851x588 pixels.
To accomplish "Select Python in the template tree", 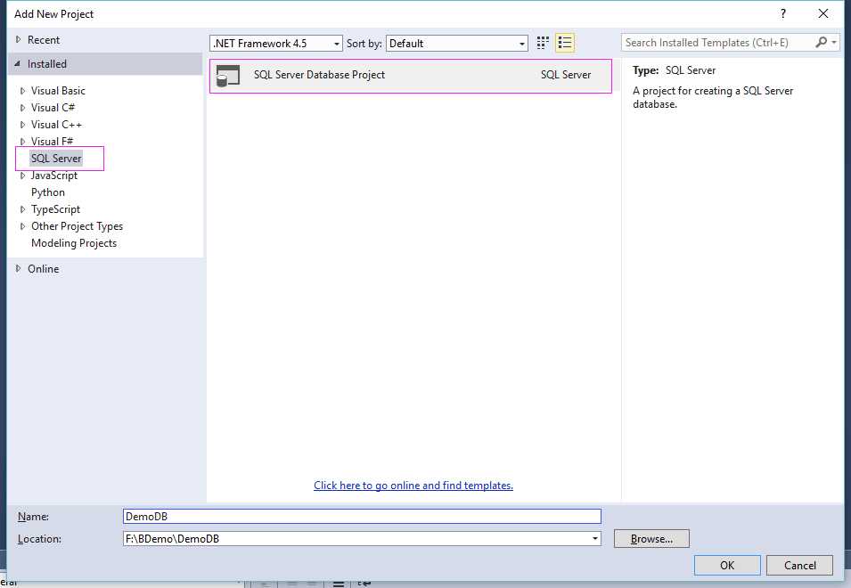I will point(48,192).
